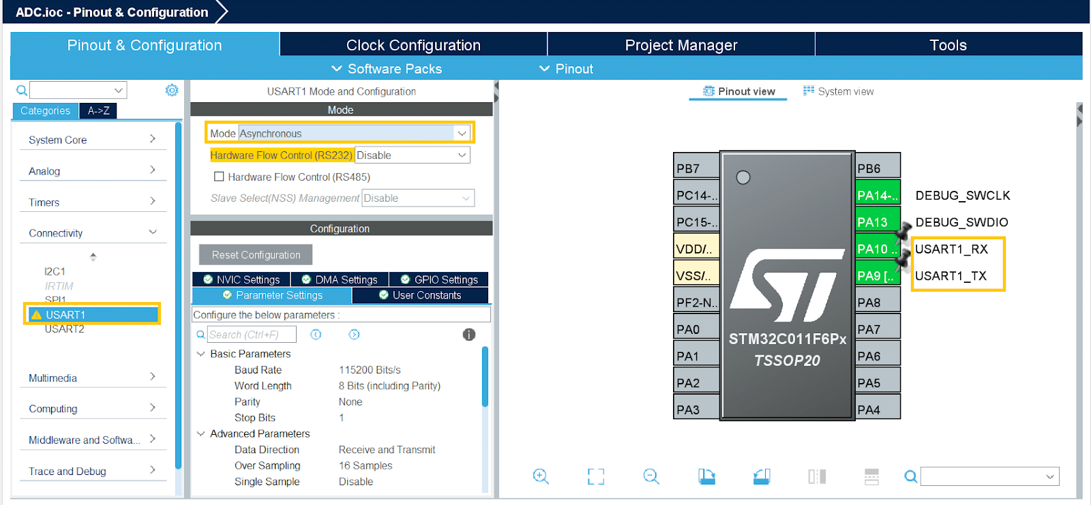Zoom in on the chip pinout

point(540,476)
